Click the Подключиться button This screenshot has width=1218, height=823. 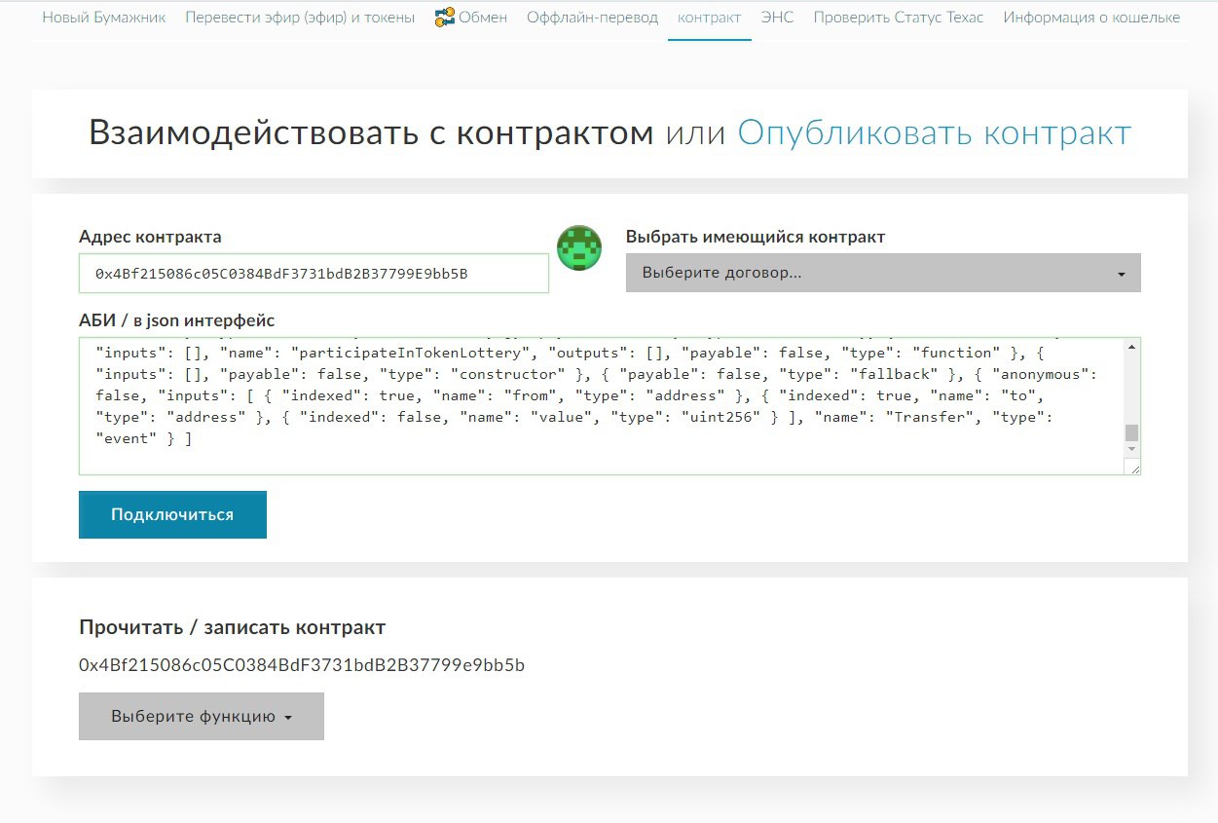[x=172, y=514]
